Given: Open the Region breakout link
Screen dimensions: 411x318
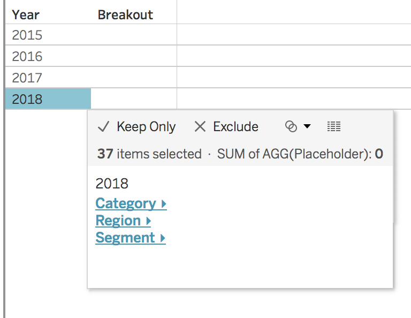Looking at the screenshot, I should 118,221.
